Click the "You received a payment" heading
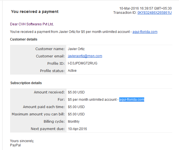This screenshot has width=179, height=150. pyautogui.click(x=35, y=12)
